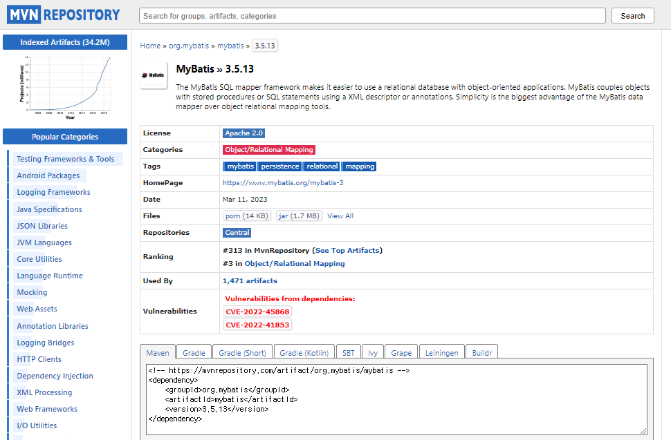Click the snippet box resize handle
Image resolution: width=671 pixels, height=440 pixels.
coord(643,430)
